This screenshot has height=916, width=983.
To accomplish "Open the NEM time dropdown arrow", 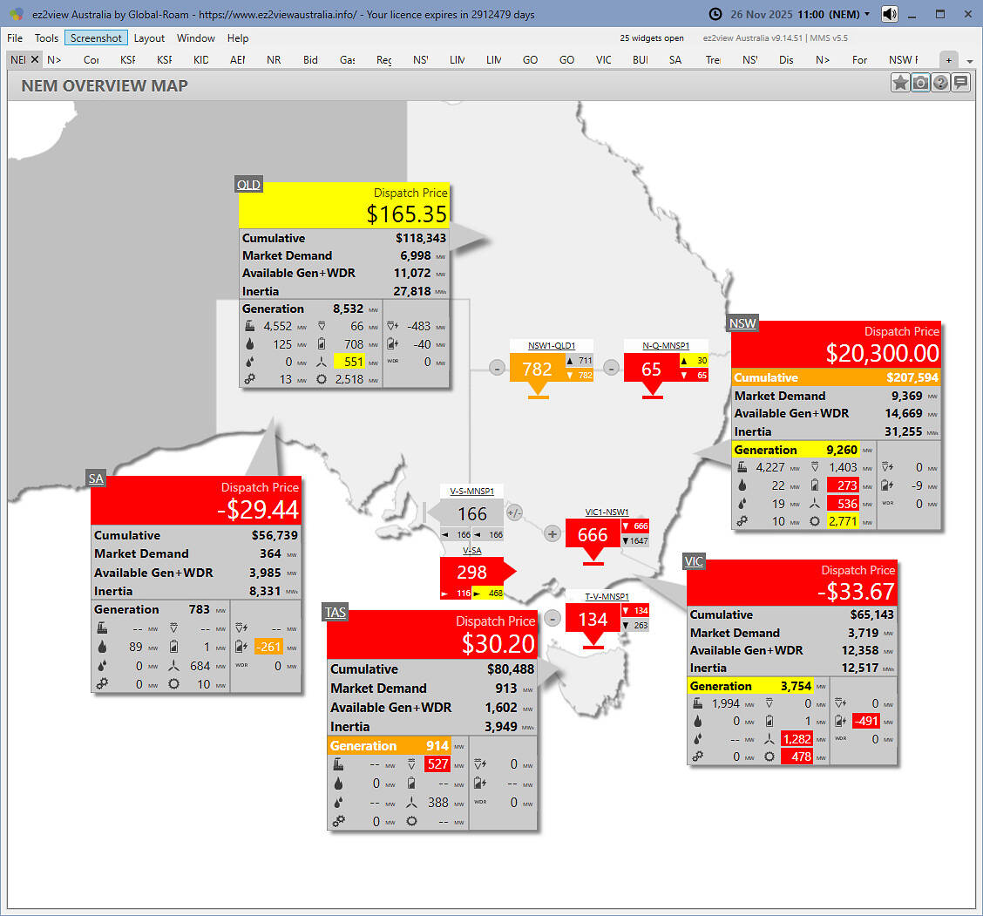I will point(867,14).
